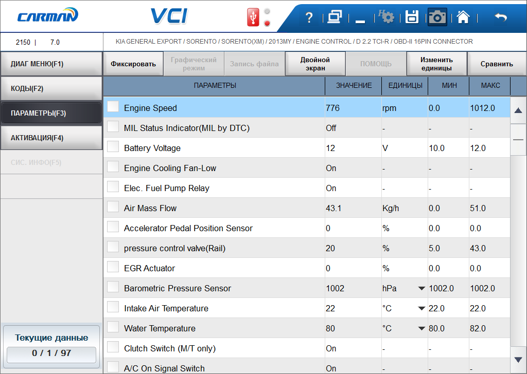
Task: Click ЕДИНИЦЫ column header
Action: [405, 85]
